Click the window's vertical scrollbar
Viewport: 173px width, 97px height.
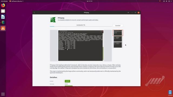tap(140, 41)
